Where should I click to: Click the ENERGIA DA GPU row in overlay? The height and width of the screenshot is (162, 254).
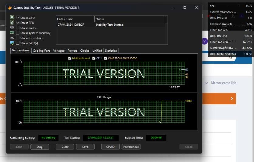[x=231, y=24]
